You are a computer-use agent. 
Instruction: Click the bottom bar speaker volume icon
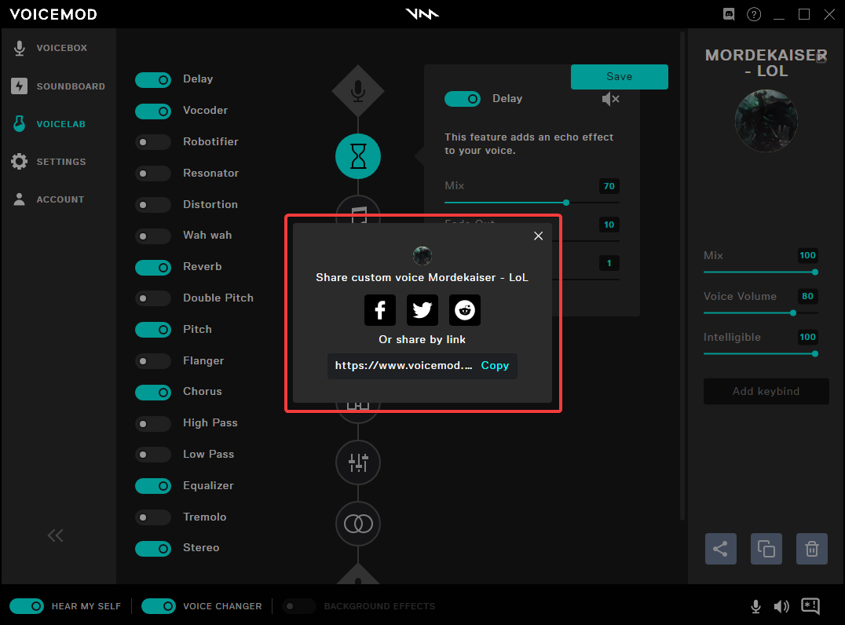click(781, 607)
